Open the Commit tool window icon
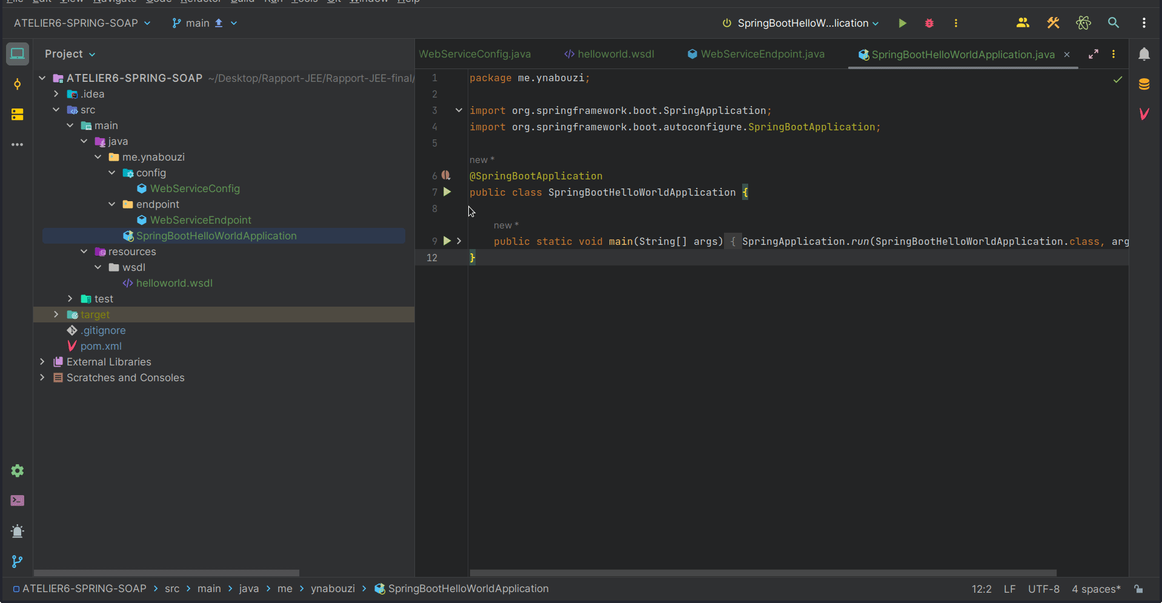This screenshot has height=603, width=1162. coord(18,84)
